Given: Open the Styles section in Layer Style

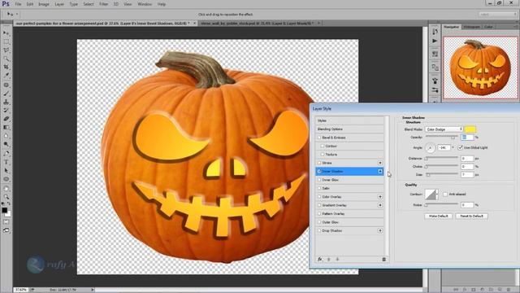Looking at the screenshot, I should pos(349,120).
